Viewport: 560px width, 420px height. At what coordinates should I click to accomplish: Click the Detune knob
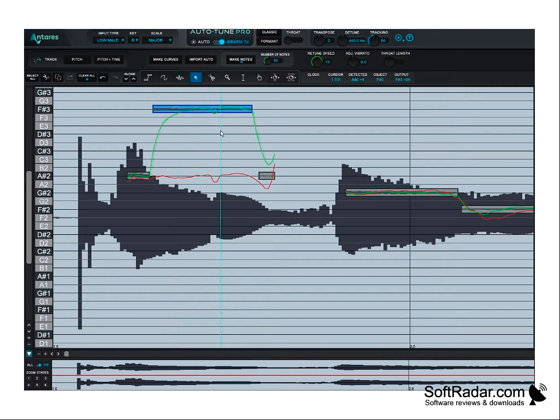pyautogui.click(x=343, y=40)
